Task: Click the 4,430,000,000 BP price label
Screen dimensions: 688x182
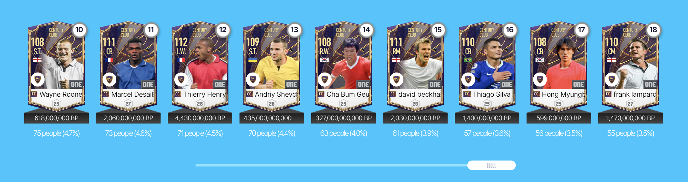Action: coord(200,118)
